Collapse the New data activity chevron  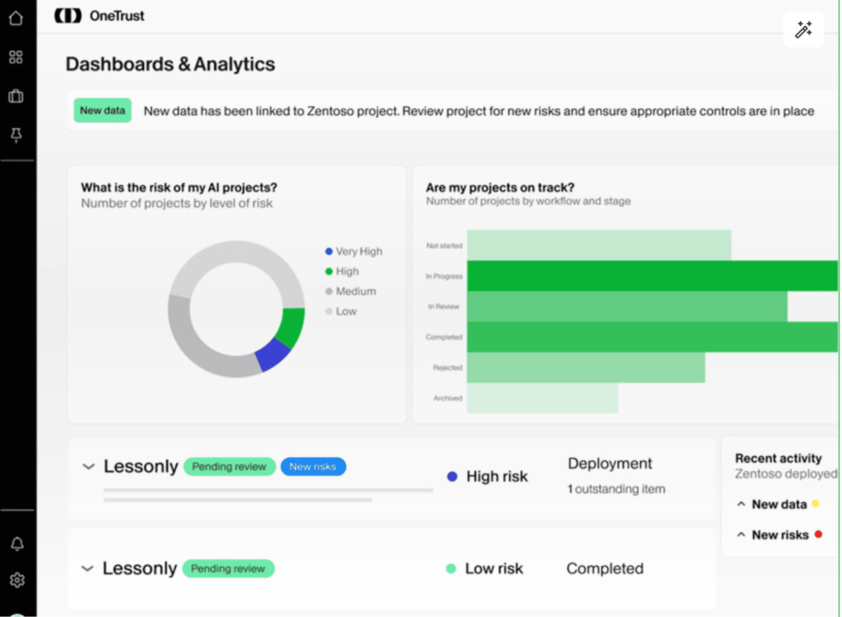pos(741,504)
